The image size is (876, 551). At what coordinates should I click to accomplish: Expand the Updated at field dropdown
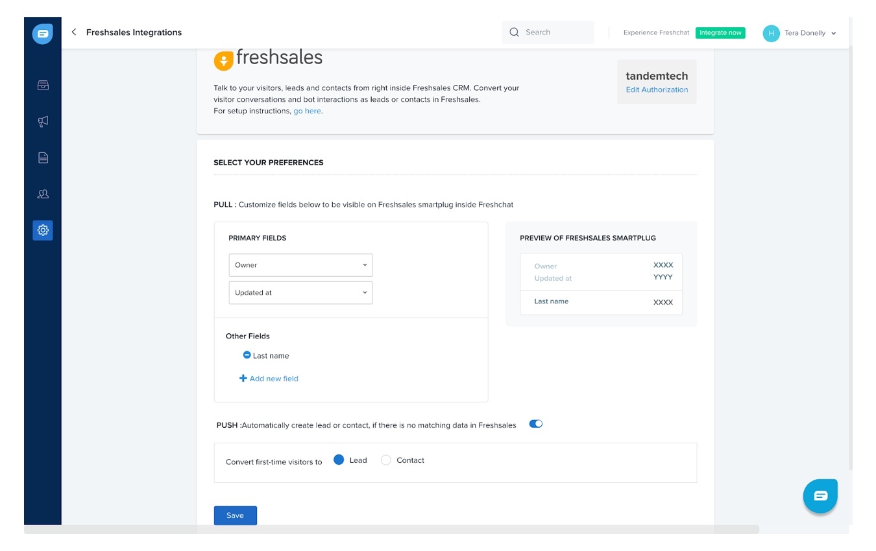tap(300, 293)
